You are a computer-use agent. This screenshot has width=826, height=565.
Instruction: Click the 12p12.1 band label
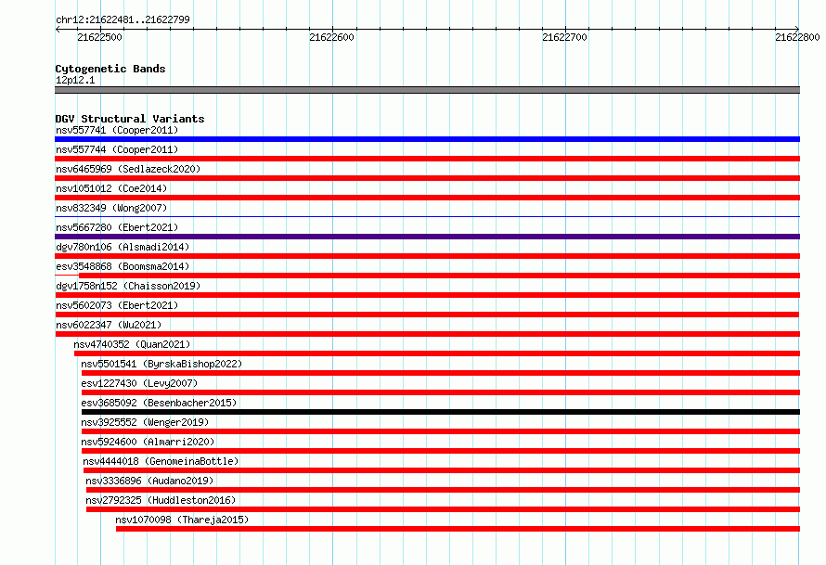(x=75, y=80)
